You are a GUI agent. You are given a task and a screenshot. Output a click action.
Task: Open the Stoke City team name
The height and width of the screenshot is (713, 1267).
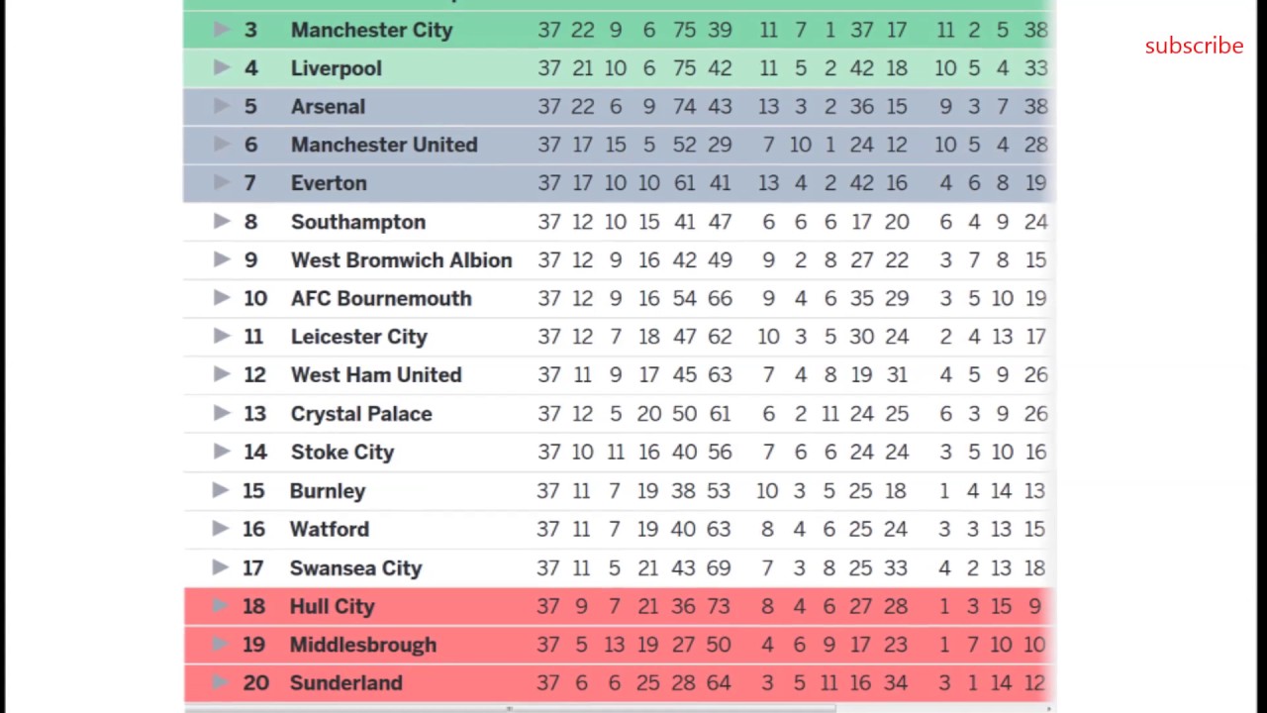(x=342, y=453)
